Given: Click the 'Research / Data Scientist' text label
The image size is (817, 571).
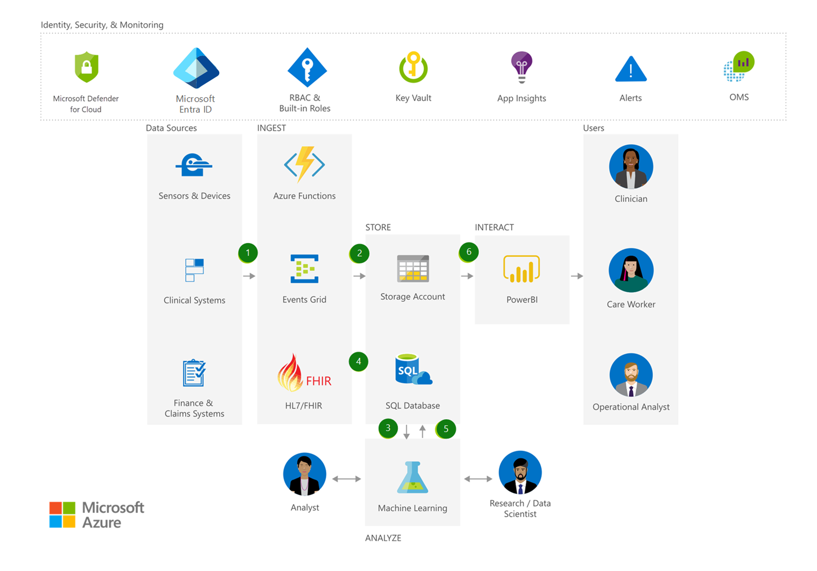Looking at the screenshot, I should pos(520,509).
